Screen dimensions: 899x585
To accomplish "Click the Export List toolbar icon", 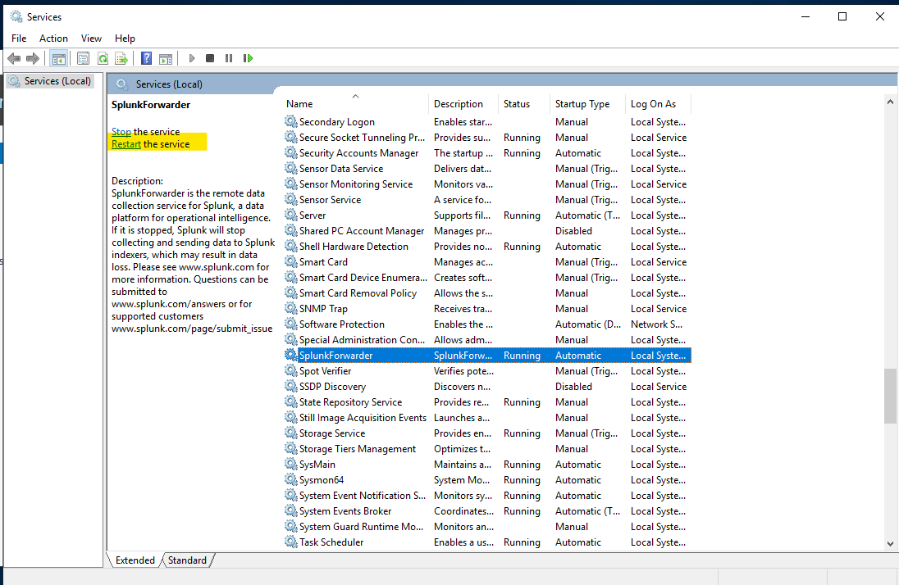I will click(121, 58).
